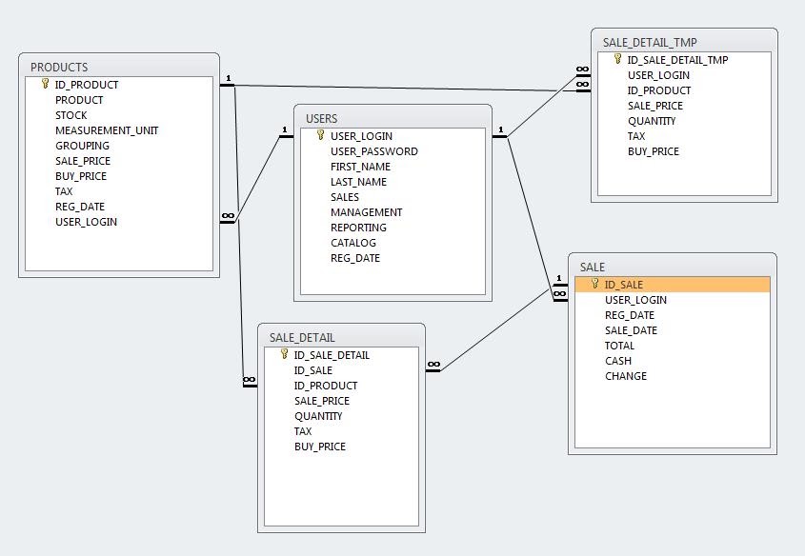Click the key icon beside ID_SALE_DETAIL_TMP

click(x=617, y=59)
